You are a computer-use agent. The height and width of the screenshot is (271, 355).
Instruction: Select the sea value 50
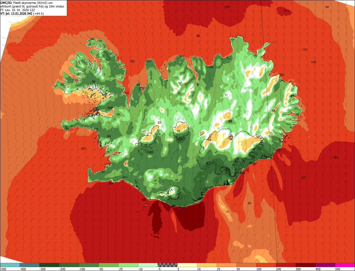[249, 203]
